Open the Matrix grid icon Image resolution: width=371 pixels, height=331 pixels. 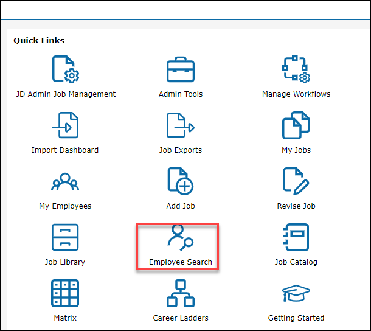click(x=65, y=293)
